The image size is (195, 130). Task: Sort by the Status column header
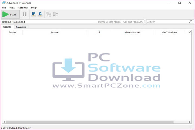click(12, 32)
